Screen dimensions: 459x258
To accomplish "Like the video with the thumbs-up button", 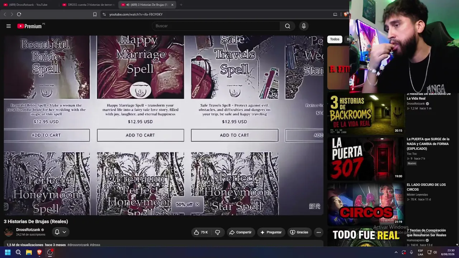I will [x=201, y=232].
